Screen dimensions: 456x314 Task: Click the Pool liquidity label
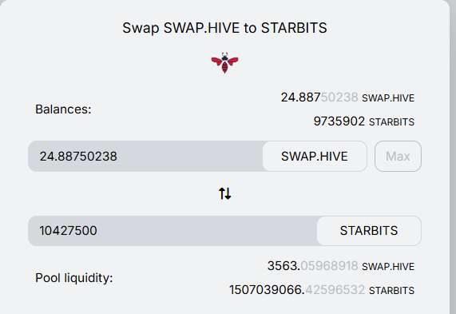[x=73, y=278]
